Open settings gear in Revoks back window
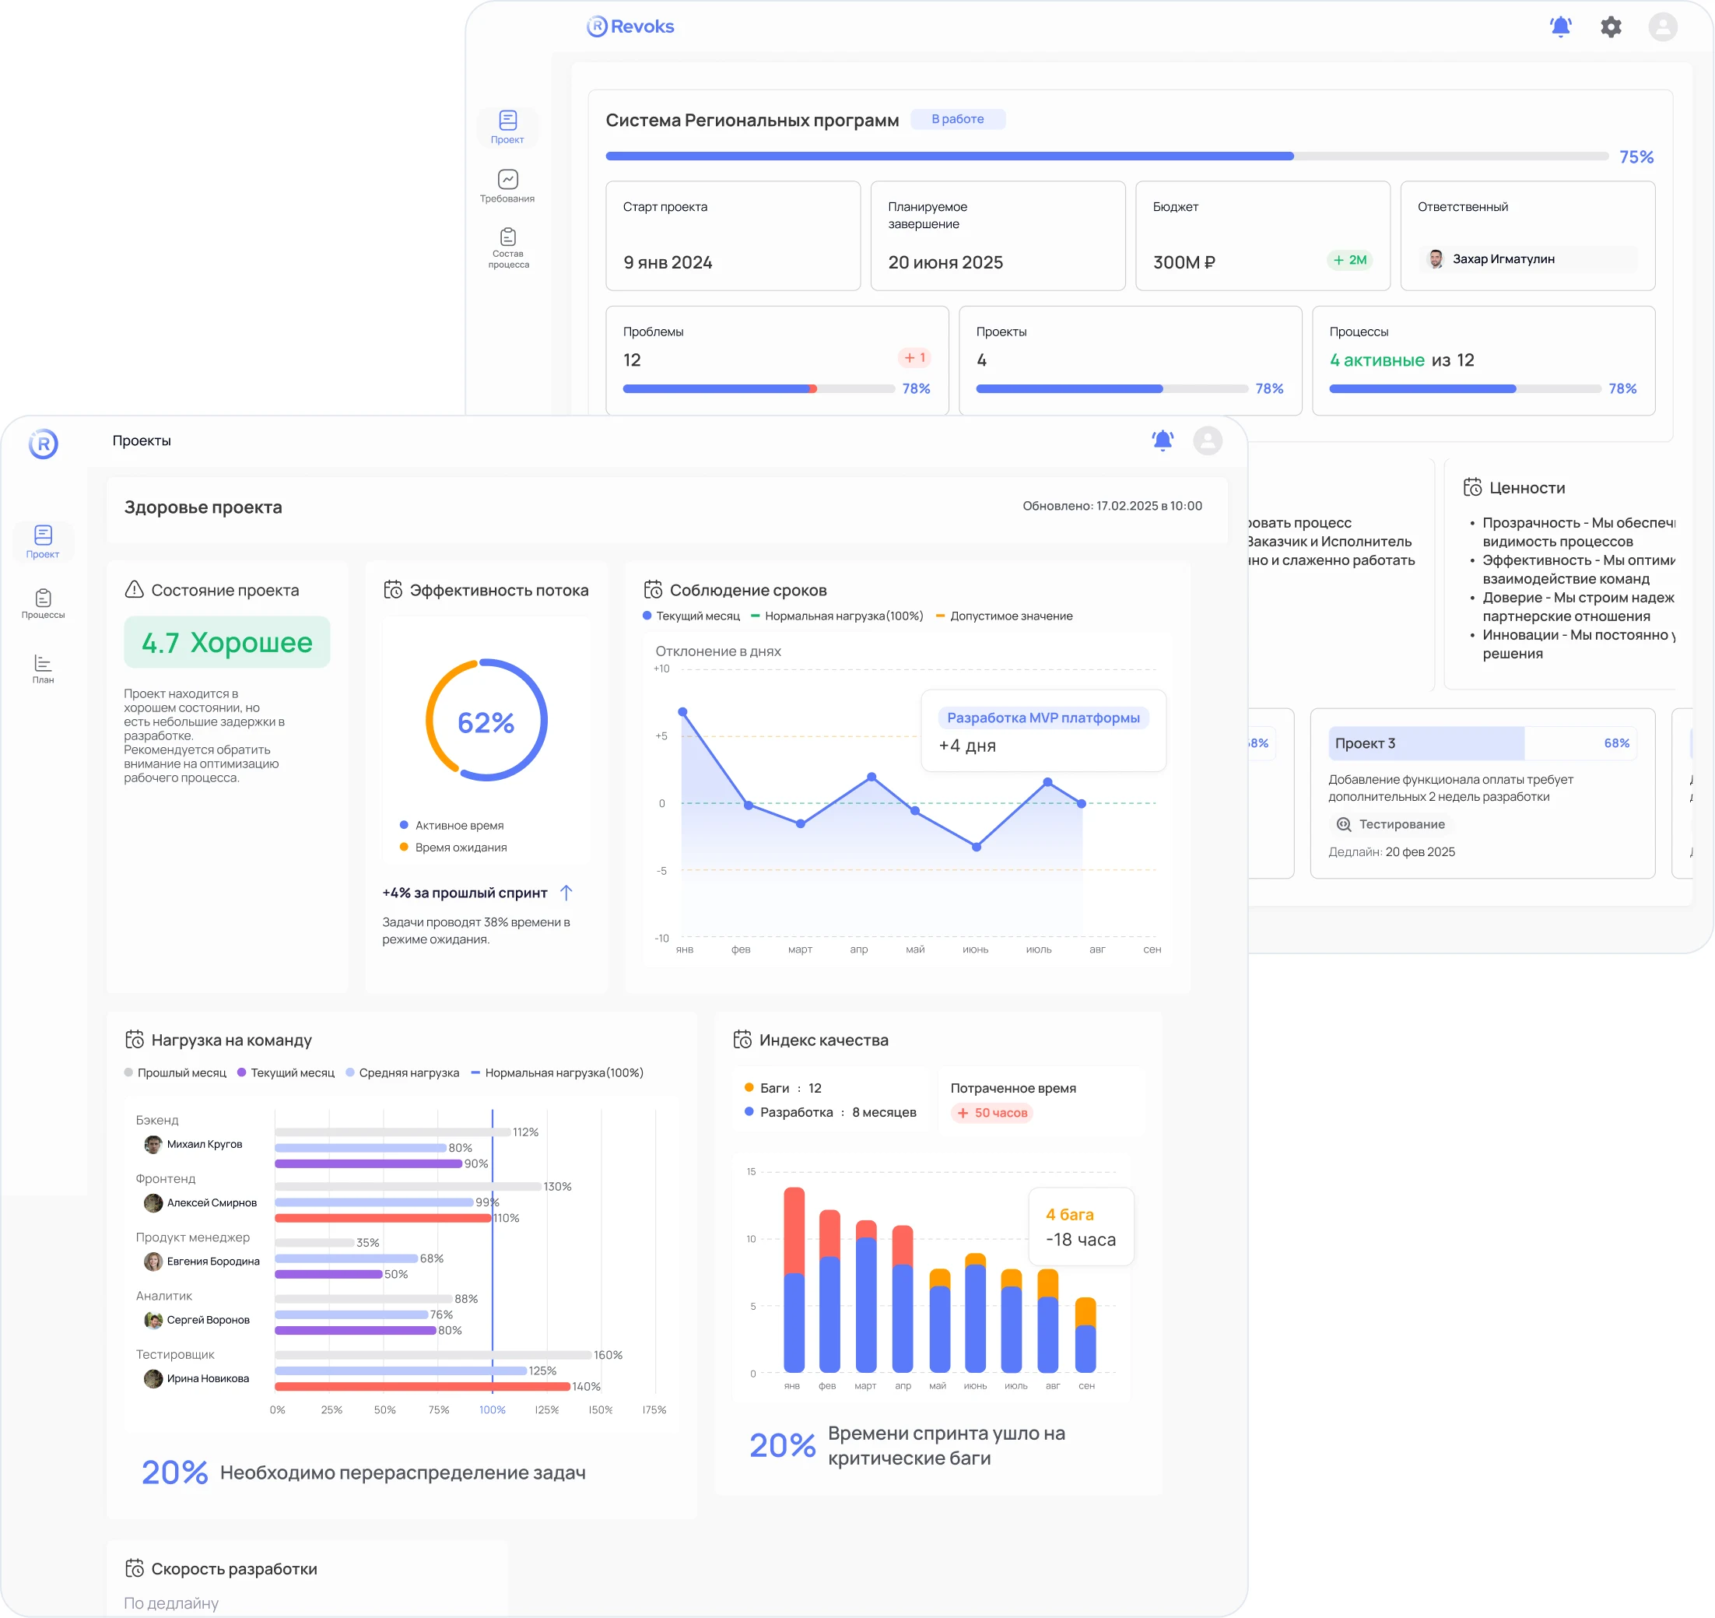The width and height of the screenshot is (1715, 1618). [1611, 26]
